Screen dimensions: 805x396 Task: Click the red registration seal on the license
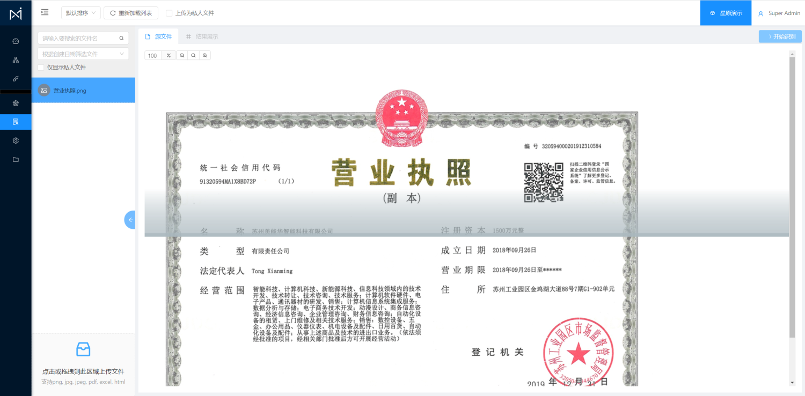(578, 353)
